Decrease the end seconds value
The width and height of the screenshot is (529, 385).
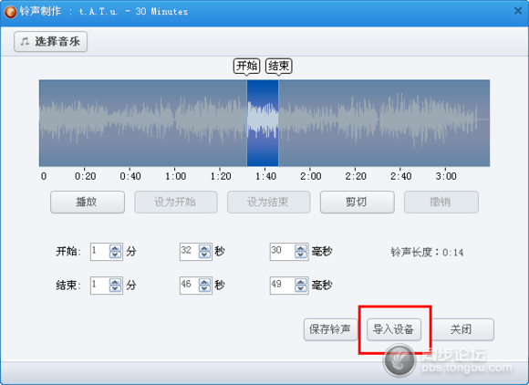point(204,288)
